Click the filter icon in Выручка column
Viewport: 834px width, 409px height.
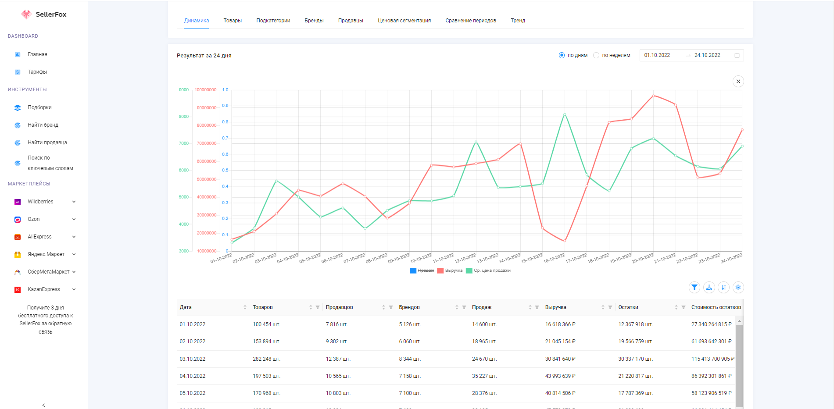pyautogui.click(x=610, y=307)
